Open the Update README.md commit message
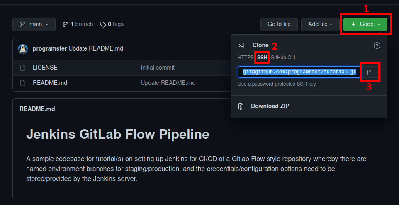399x205 pixels. point(96,48)
